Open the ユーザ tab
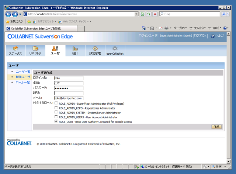This screenshot has width=236, height=174. pyautogui.click(x=55, y=51)
